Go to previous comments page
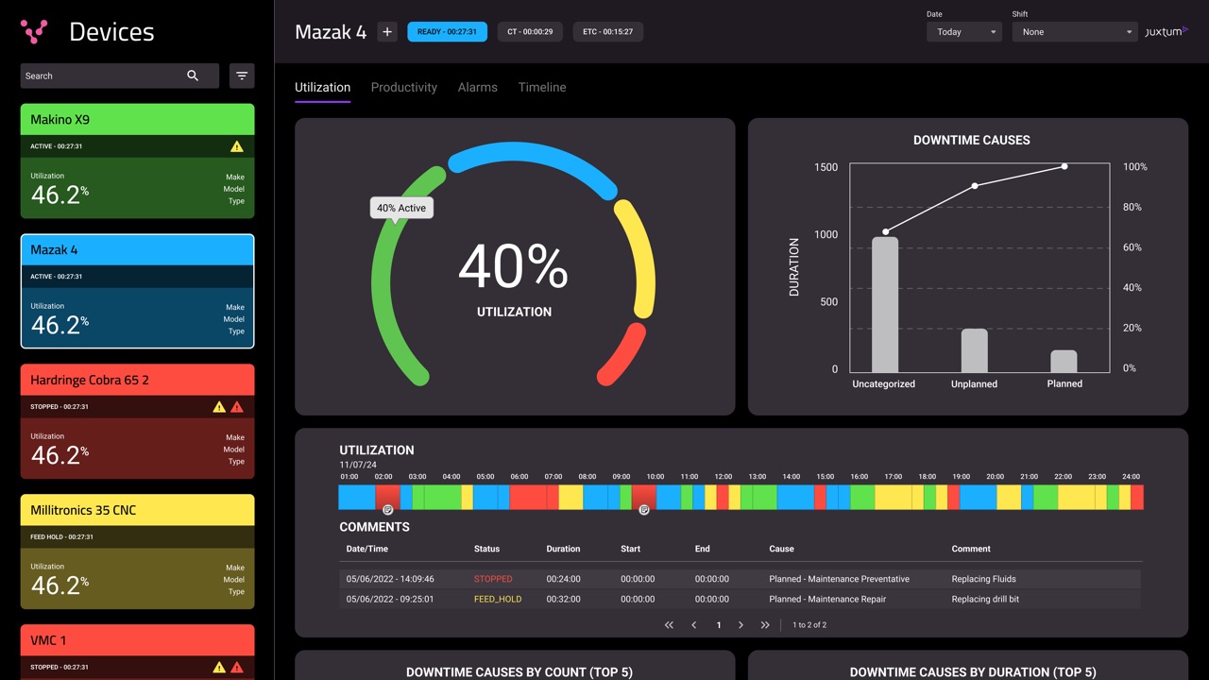This screenshot has height=680, width=1209. [x=693, y=625]
